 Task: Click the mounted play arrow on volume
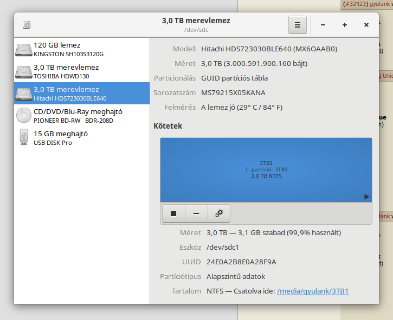tap(366, 197)
